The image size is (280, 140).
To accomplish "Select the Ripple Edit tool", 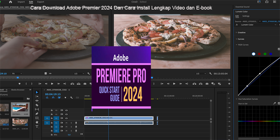I will tap(37, 101).
